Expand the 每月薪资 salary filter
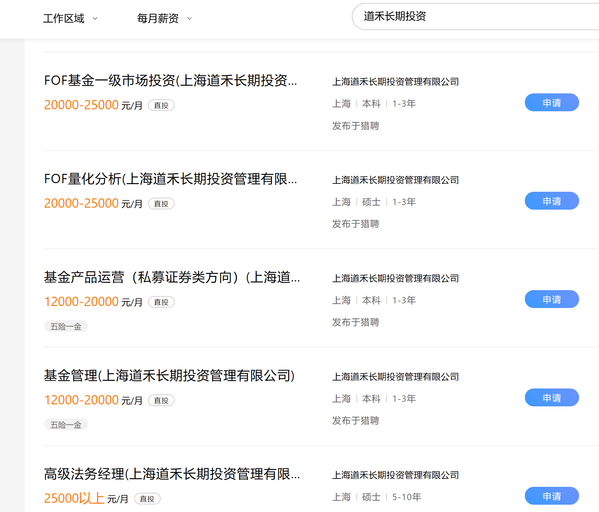The image size is (599, 512). [x=165, y=18]
